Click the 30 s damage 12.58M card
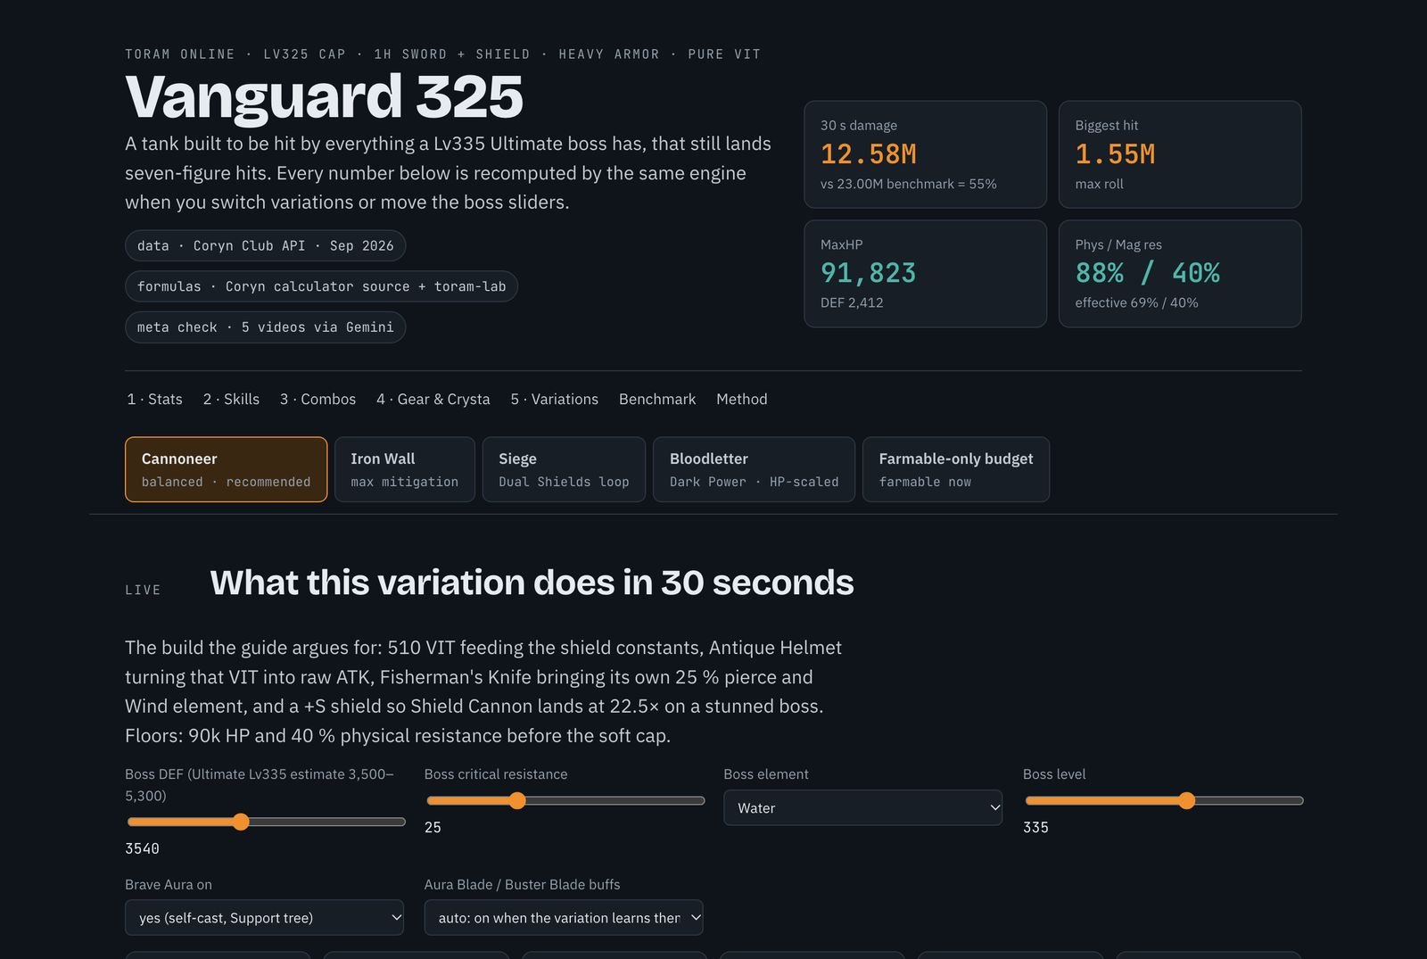1427x959 pixels. click(x=925, y=154)
